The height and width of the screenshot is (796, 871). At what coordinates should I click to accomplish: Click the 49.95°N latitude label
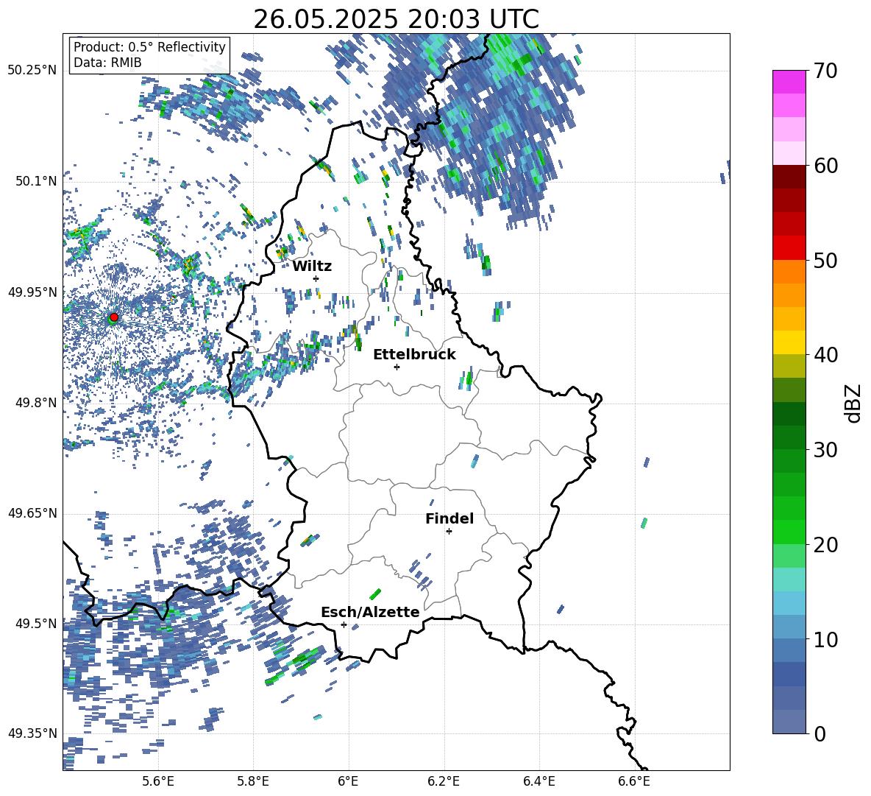coord(32,292)
